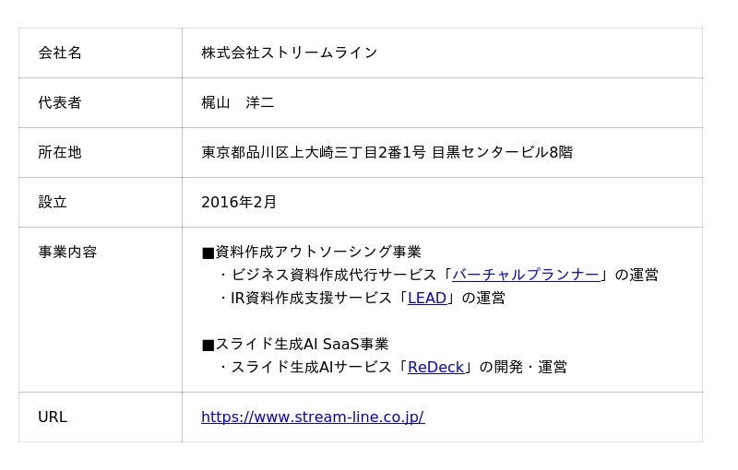Click the ビジネス資料作成代行サービス text
The height and width of the screenshot is (470, 738).
click(x=334, y=275)
